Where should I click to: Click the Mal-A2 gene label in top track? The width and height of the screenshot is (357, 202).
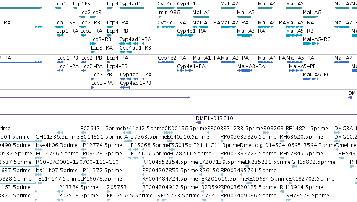tap(229, 4)
